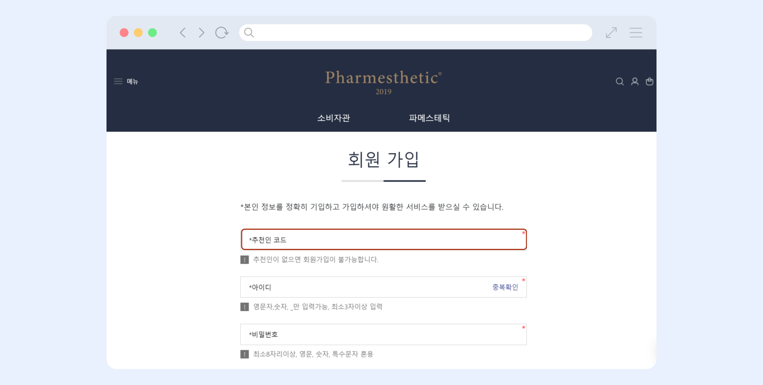Screen dimensions: 763x385
Task: Open the shopping bag cart icon
Action: click(x=650, y=82)
